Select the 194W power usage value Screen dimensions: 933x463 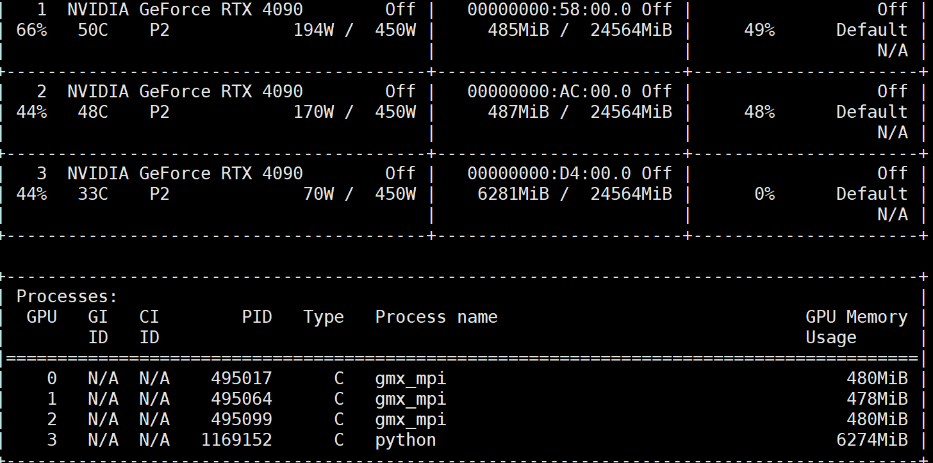[x=313, y=30]
